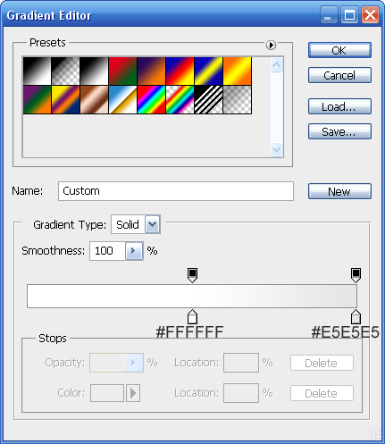Open the Presets flyout menu arrow

tap(271, 46)
